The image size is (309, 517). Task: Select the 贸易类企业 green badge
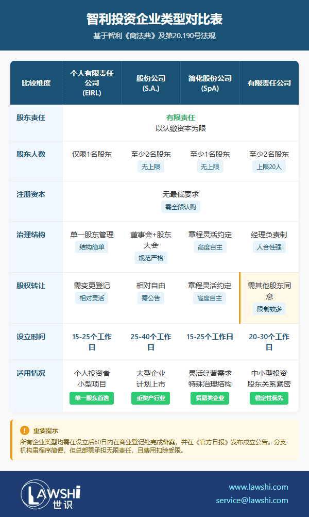(x=210, y=398)
